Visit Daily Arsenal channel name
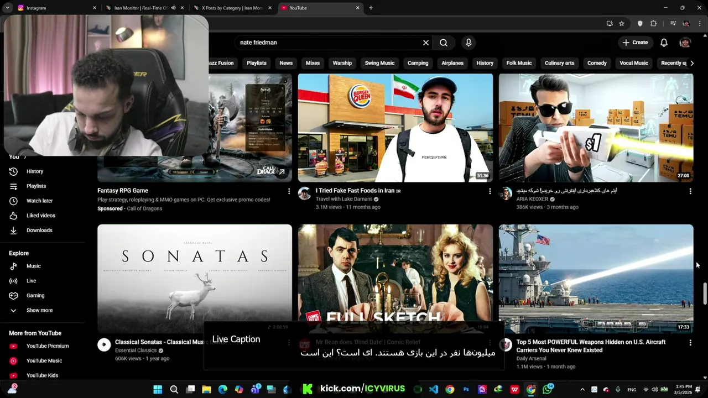 (531, 358)
